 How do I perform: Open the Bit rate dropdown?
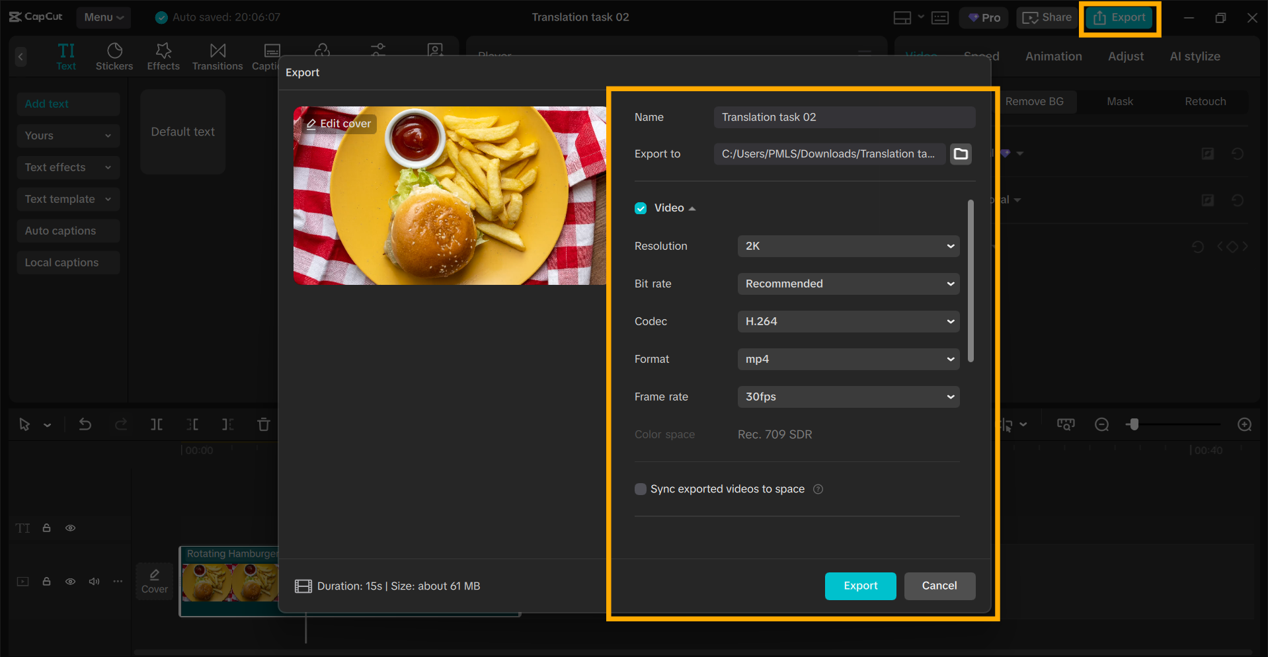848,284
